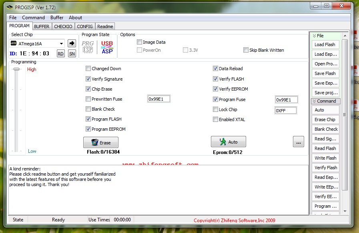The width and height of the screenshot is (359, 233).
Task: Click the ellipsis button beside Auto
Action: (299, 142)
